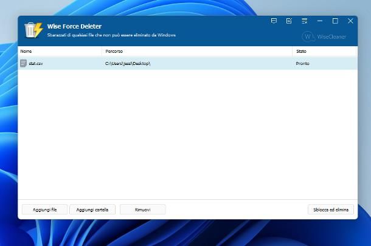
Task: Click the Sblocca ed elimina button
Action: (331, 210)
